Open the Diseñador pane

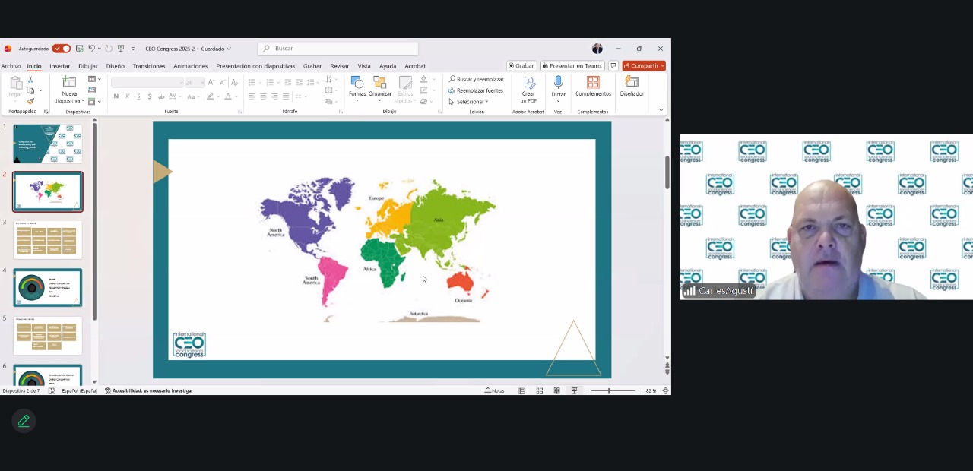tap(632, 84)
